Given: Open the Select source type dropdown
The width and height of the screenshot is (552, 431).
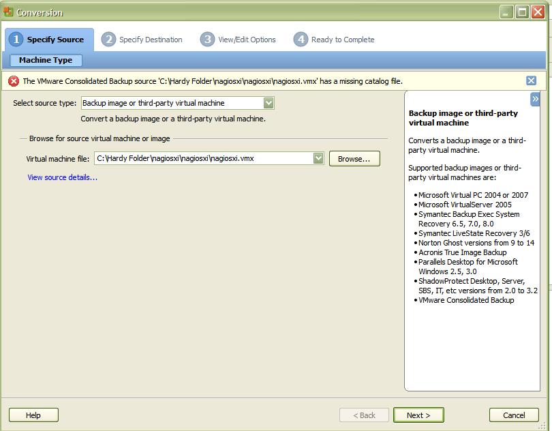Looking at the screenshot, I should tap(269, 103).
